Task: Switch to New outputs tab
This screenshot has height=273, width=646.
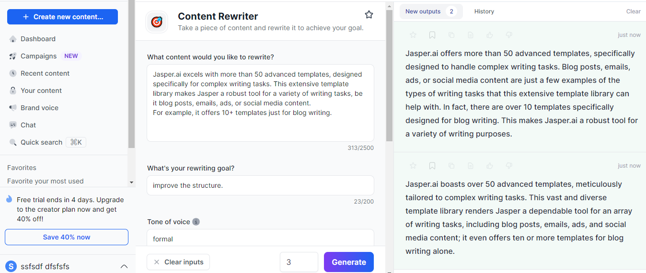Action: [431, 11]
